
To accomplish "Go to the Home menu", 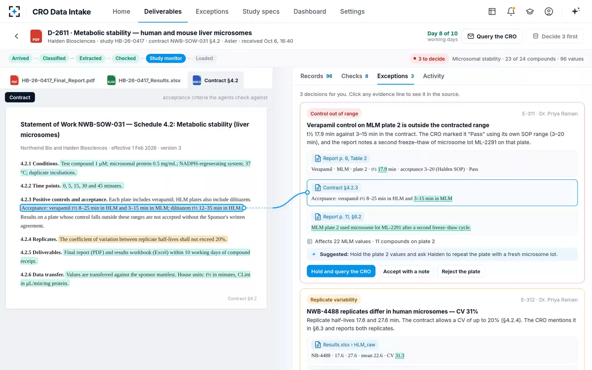I will [x=121, y=12].
